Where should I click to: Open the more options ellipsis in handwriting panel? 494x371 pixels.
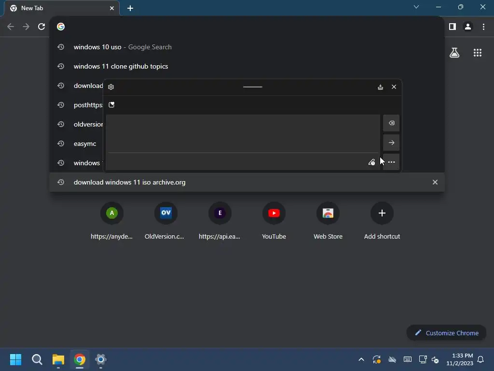pyautogui.click(x=391, y=162)
